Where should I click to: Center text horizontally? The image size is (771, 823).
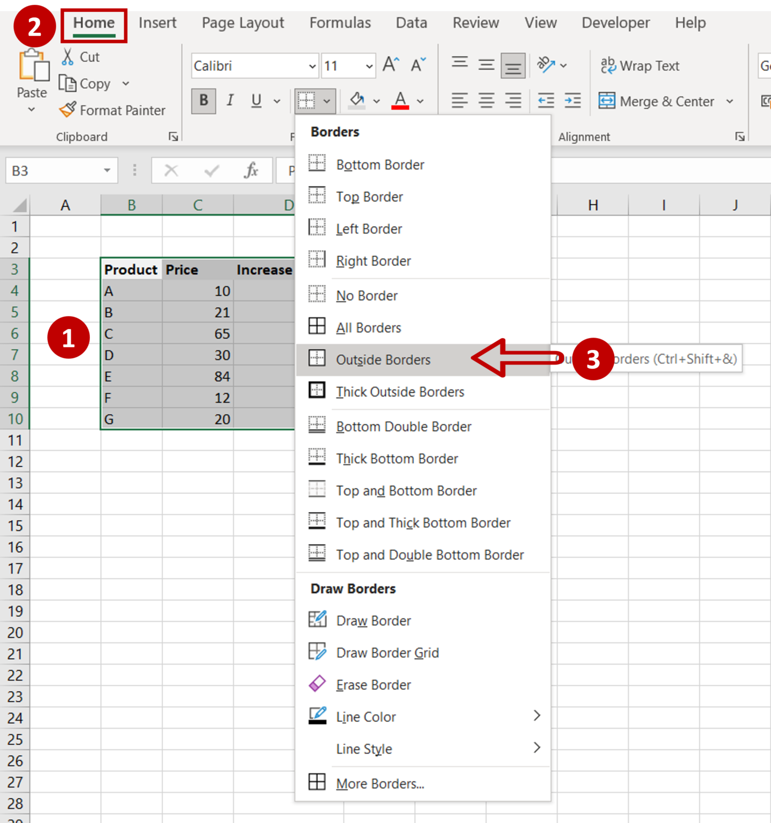click(x=486, y=101)
